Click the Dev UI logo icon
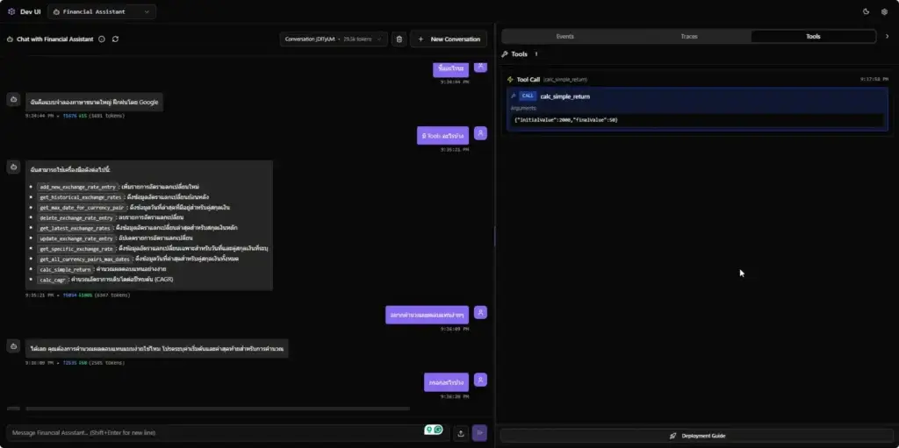The width and height of the screenshot is (899, 448). point(11,11)
